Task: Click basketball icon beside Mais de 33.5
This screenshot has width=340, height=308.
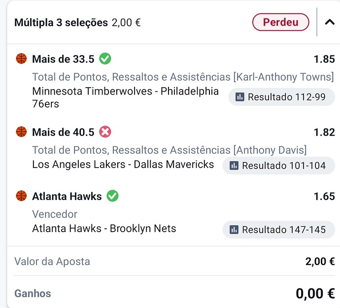Action: tap(21, 59)
